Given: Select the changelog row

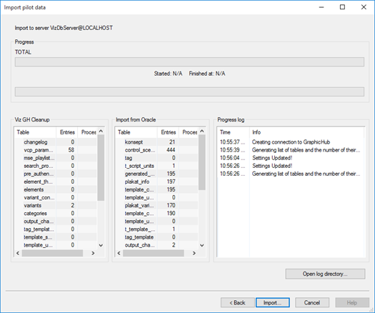Looking at the screenshot, I should [56, 142].
